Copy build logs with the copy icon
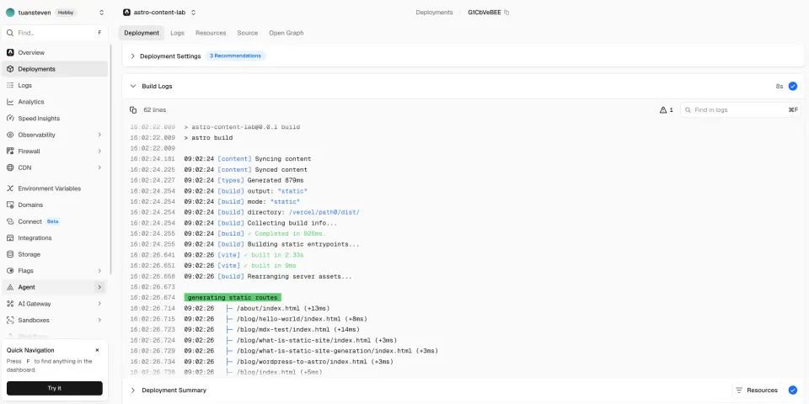Image resolution: width=809 pixels, height=404 pixels. pos(133,109)
